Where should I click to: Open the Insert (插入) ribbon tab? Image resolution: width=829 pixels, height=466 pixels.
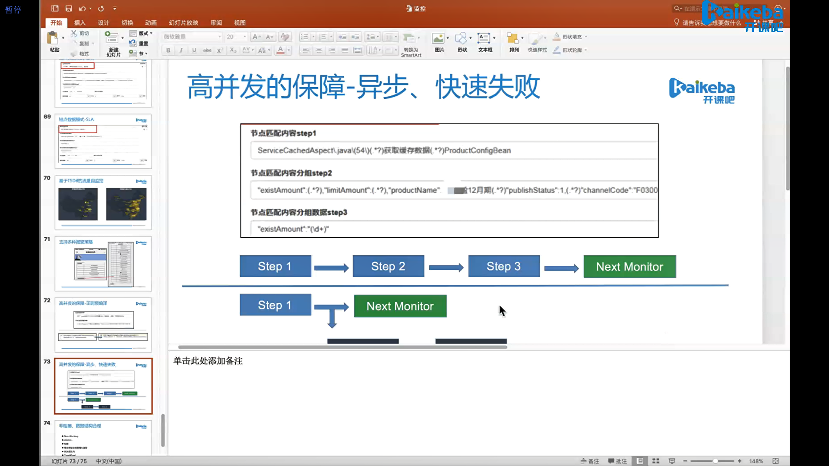click(x=79, y=23)
